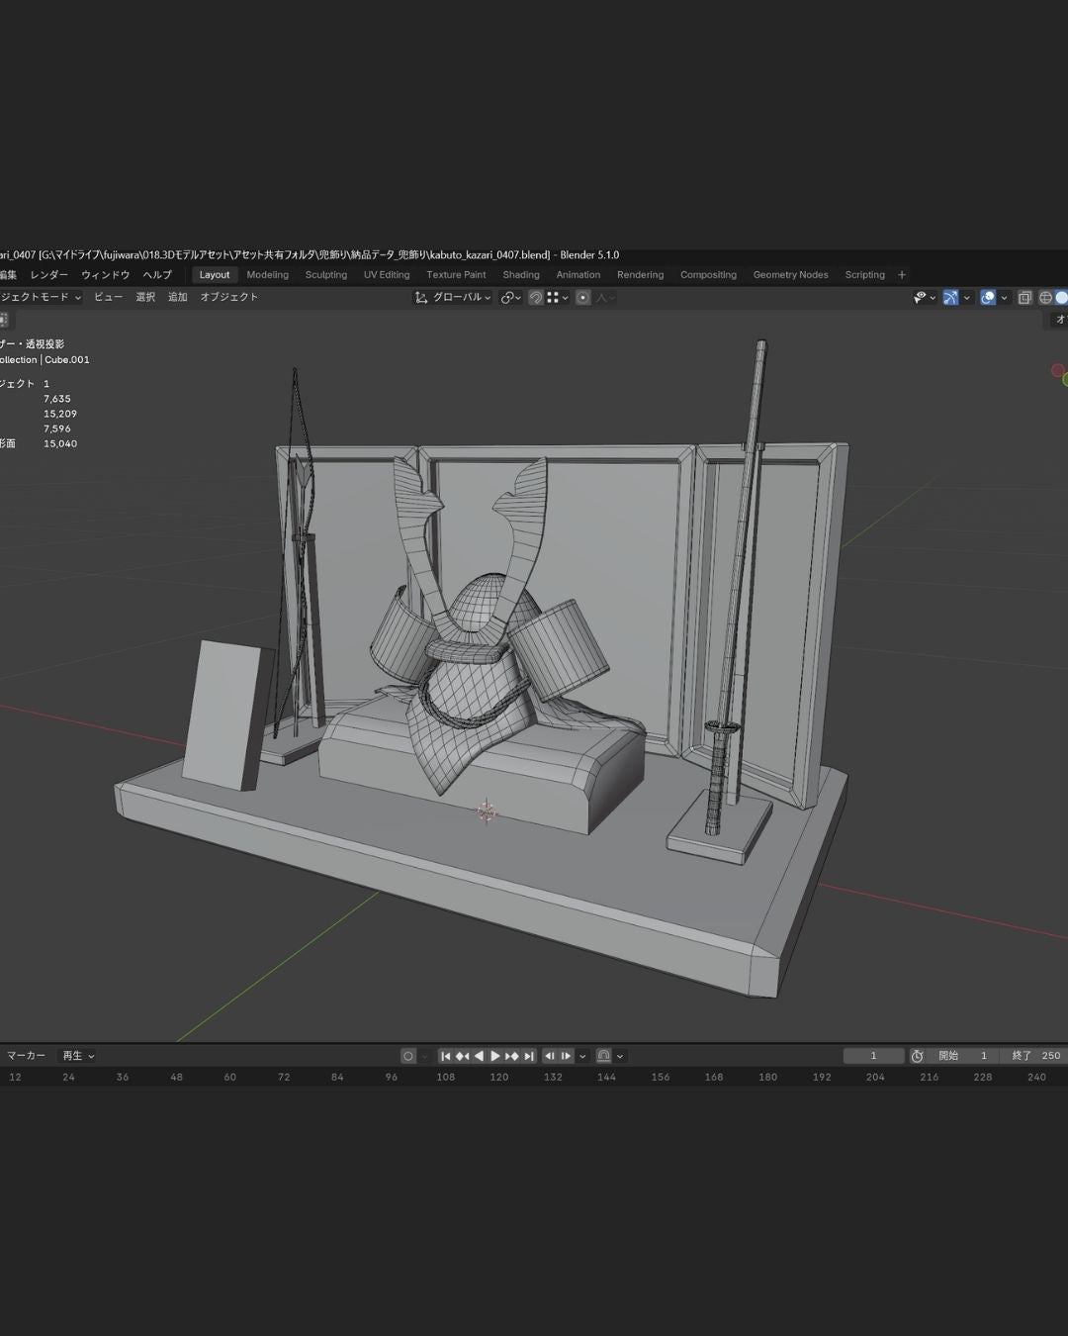Open the object mode dropdown
Image resolution: width=1068 pixels, height=1336 pixels.
41,297
